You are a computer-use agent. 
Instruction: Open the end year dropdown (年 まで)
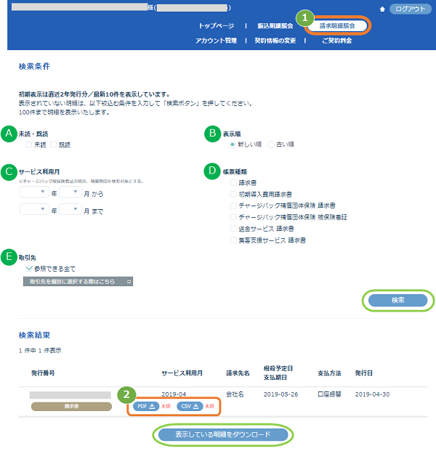[x=34, y=210]
